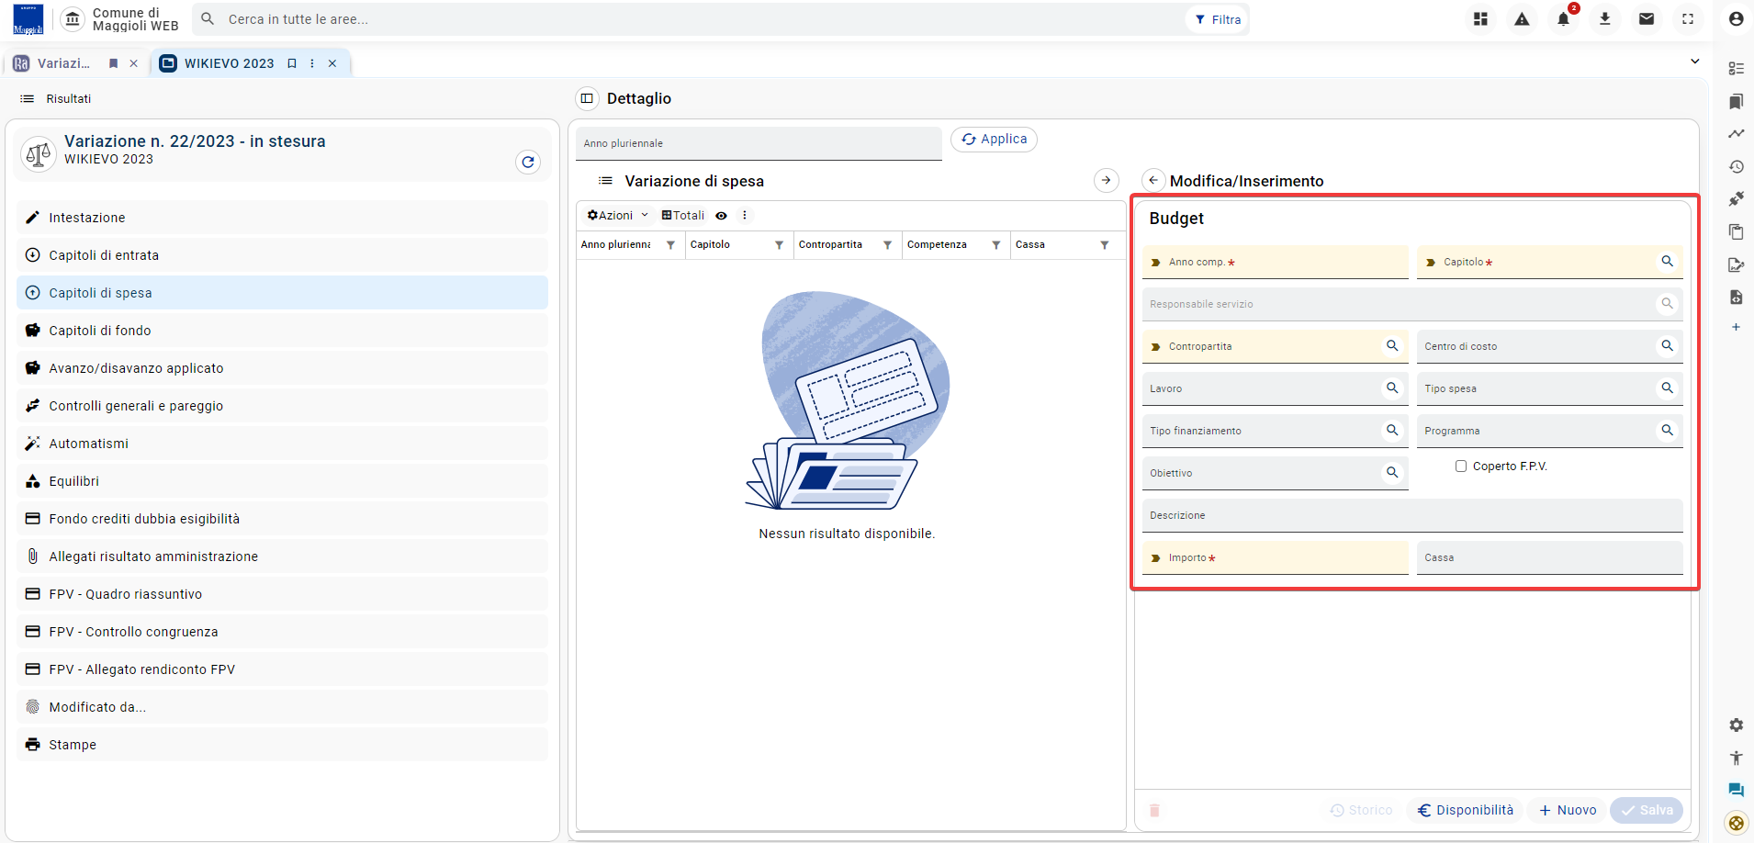Image resolution: width=1754 pixels, height=843 pixels.
Task: Click the Salva button
Action: pos(1647,810)
